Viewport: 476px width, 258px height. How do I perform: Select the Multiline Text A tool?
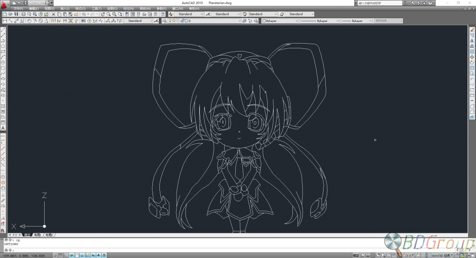pyautogui.click(x=3, y=128)
